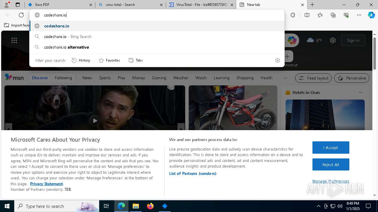Select codeshare.io Bing Search suggestion
The width and height of the screenshot is (378, 212).
(157, 37)
